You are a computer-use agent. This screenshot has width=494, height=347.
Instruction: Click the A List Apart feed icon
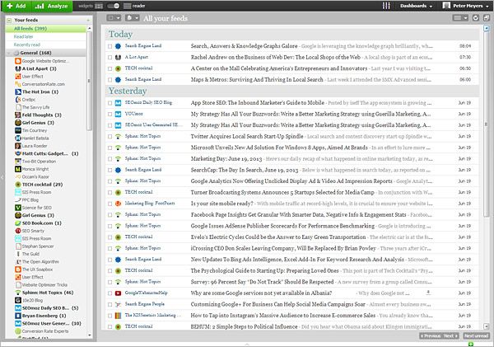click(17, 68)
